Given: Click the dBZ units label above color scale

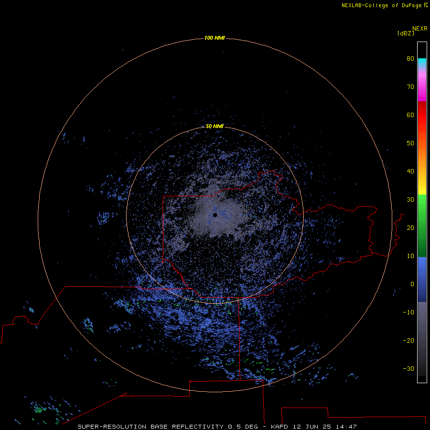Looking at the screenshot, I should tap(406, 33).
